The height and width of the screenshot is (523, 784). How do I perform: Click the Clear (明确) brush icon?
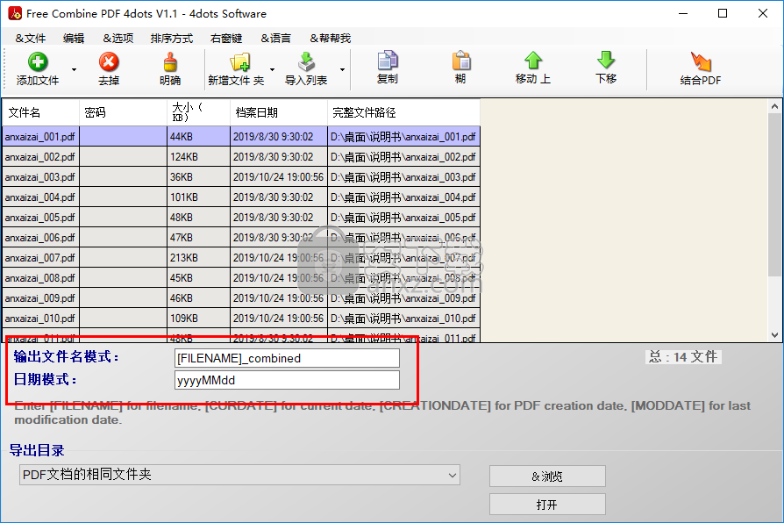170,62
